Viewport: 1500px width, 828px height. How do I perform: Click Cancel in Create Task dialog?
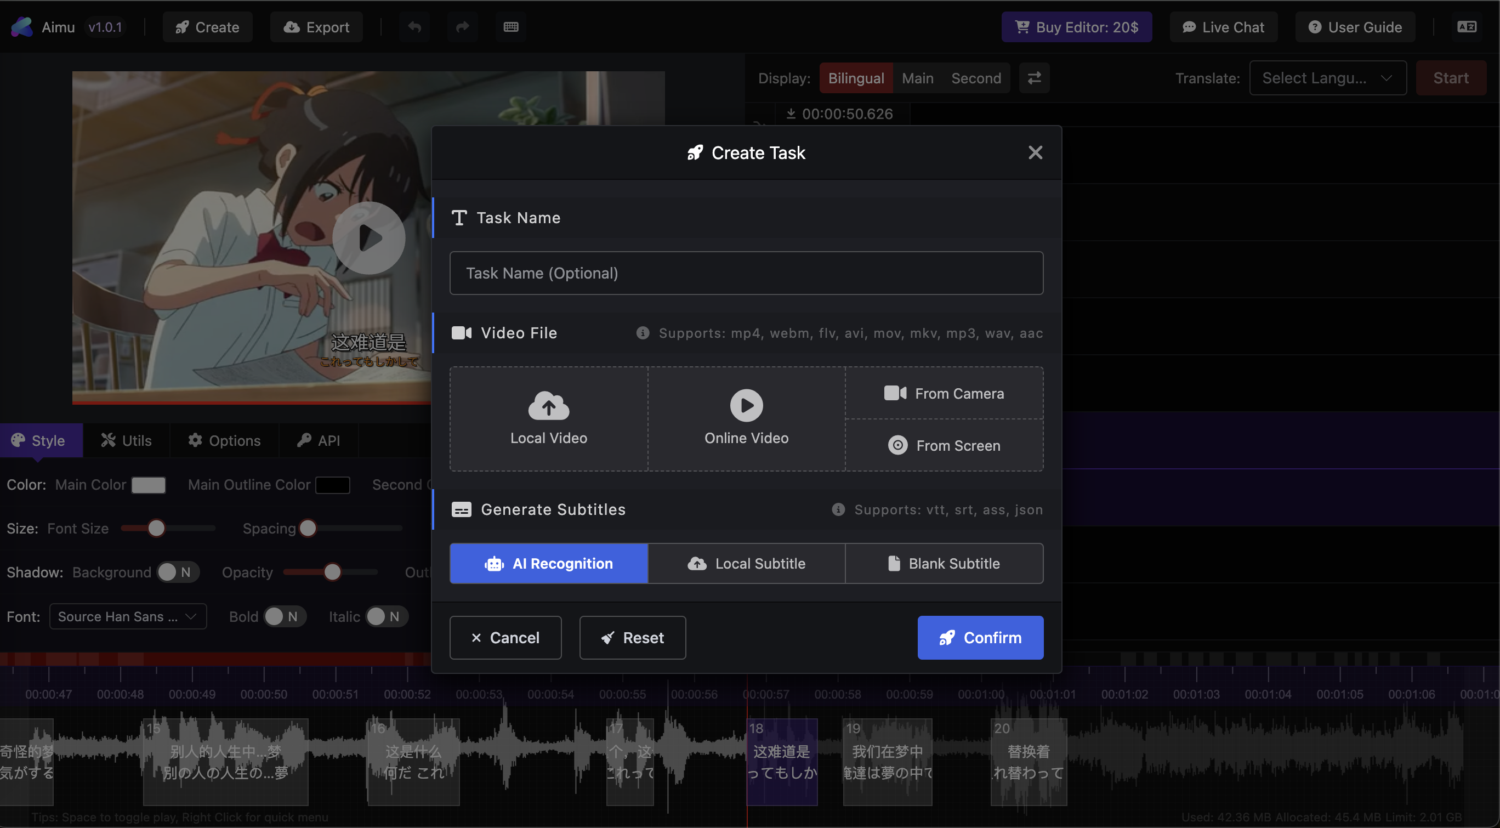(x=505, y=638)
